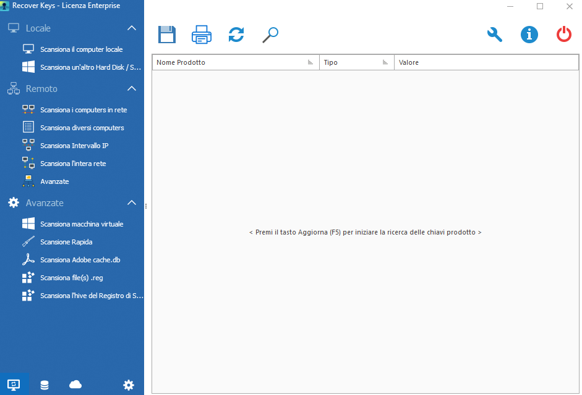Click the Print toolbar icon

click(x=202, y=35)
